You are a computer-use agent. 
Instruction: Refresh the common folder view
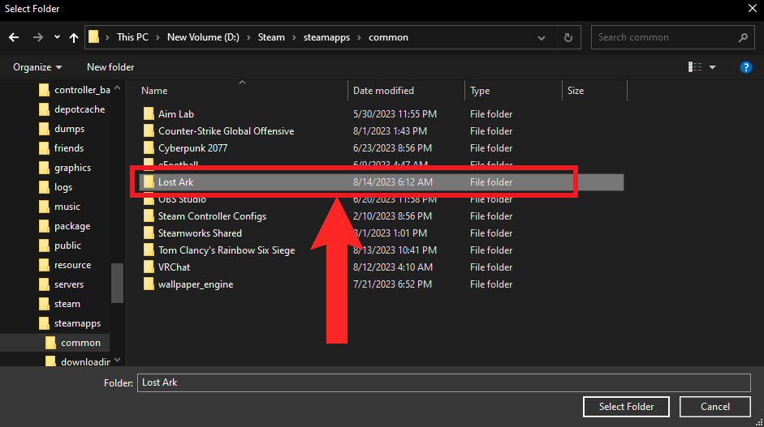568,37
